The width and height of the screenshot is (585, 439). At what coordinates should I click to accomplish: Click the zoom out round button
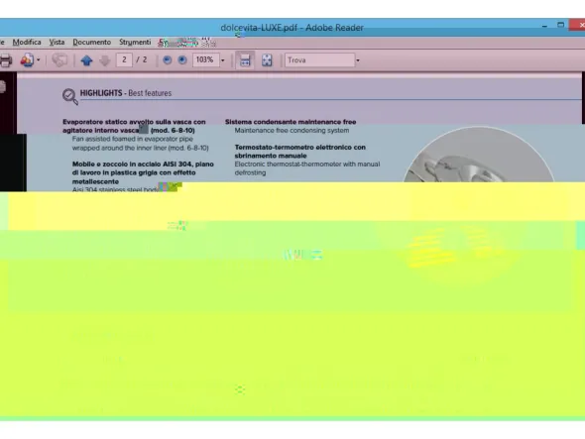[x=168, y=59]
